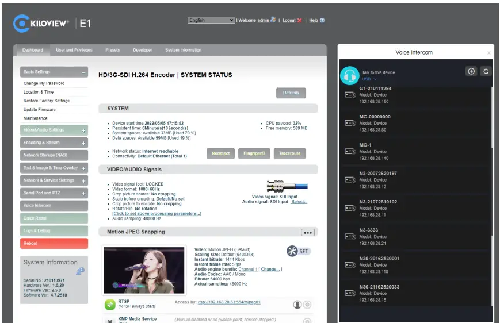Image resolution: width=500 pixels, height=323 pixels.
Task: Click the Kiloview logo
Action: click(x=41, y=23)
